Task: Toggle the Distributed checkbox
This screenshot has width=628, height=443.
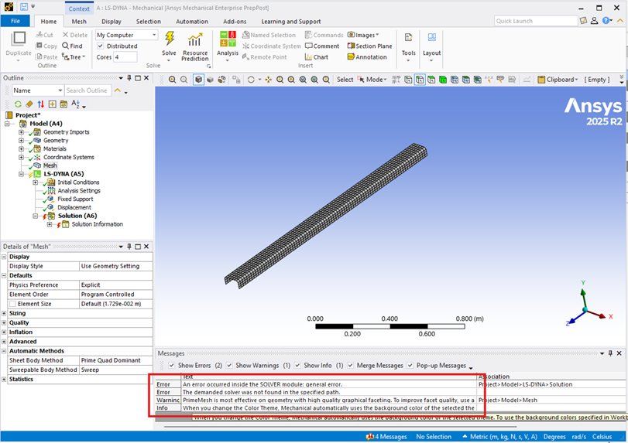Action: pyautogui.click(x=101, y=46)
